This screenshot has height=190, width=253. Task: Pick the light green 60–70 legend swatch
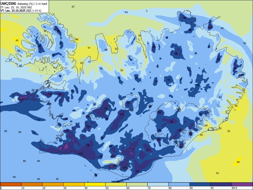tap(137, 184)
